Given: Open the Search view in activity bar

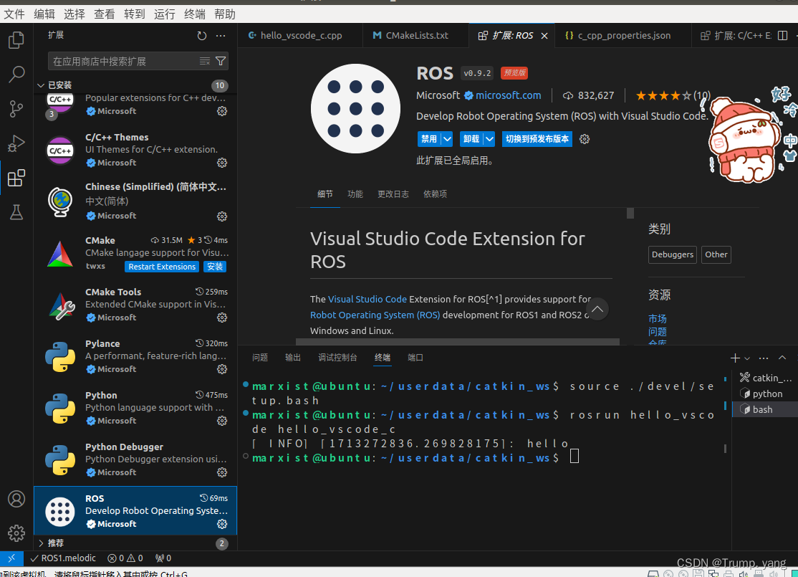Looking at the screenshot, I should click(16, 75).
